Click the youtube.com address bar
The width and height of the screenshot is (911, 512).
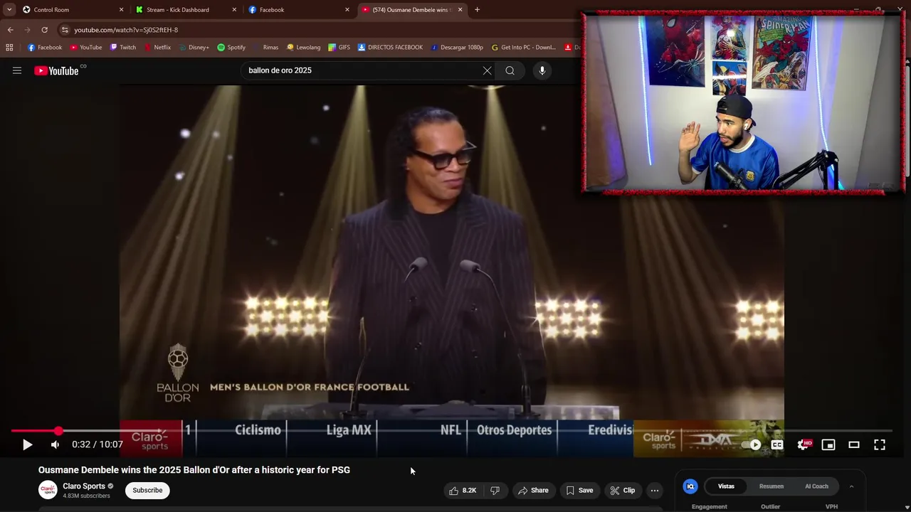(x=320, y=30)
